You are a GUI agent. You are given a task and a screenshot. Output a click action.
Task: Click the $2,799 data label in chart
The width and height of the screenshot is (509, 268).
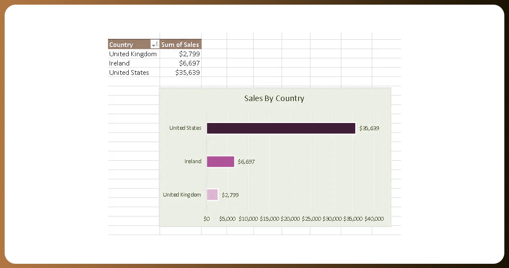click(230, 195)
